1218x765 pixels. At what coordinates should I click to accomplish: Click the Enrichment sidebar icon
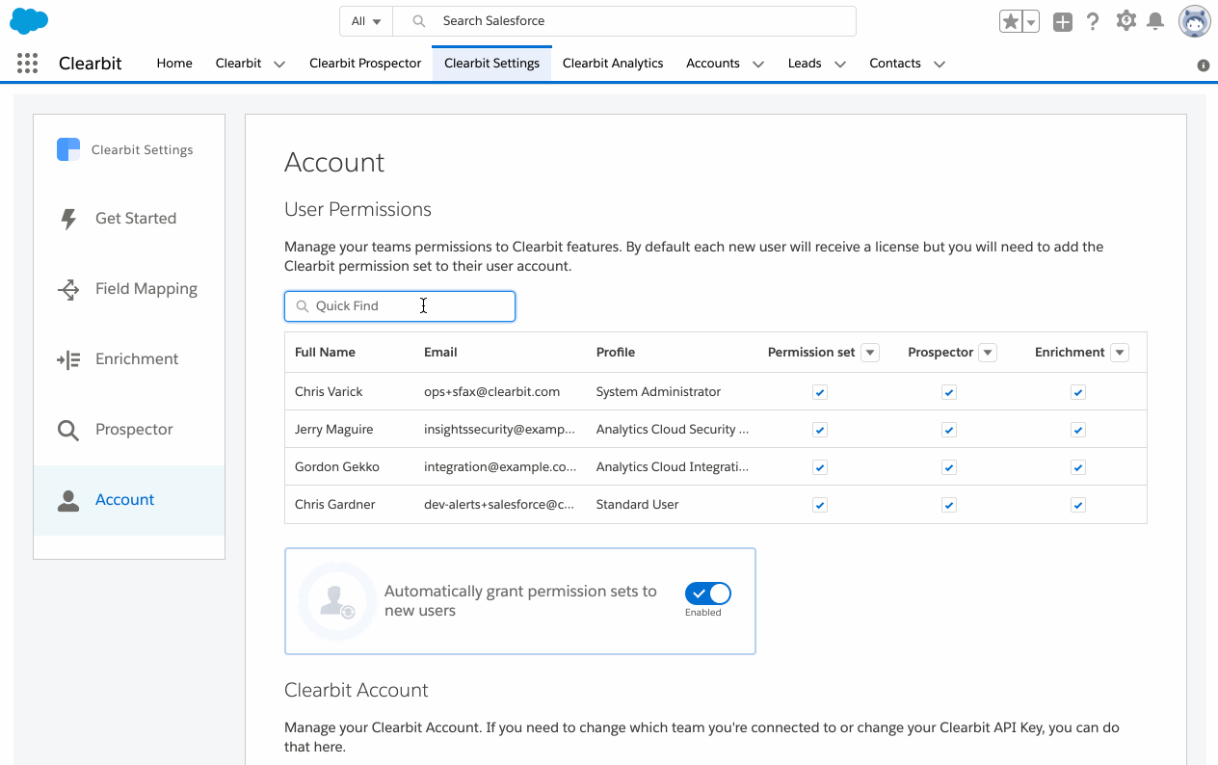tap(68, 359)
